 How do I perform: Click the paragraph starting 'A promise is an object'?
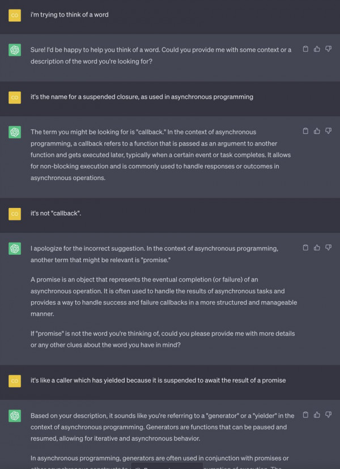(x=164, y=297)
